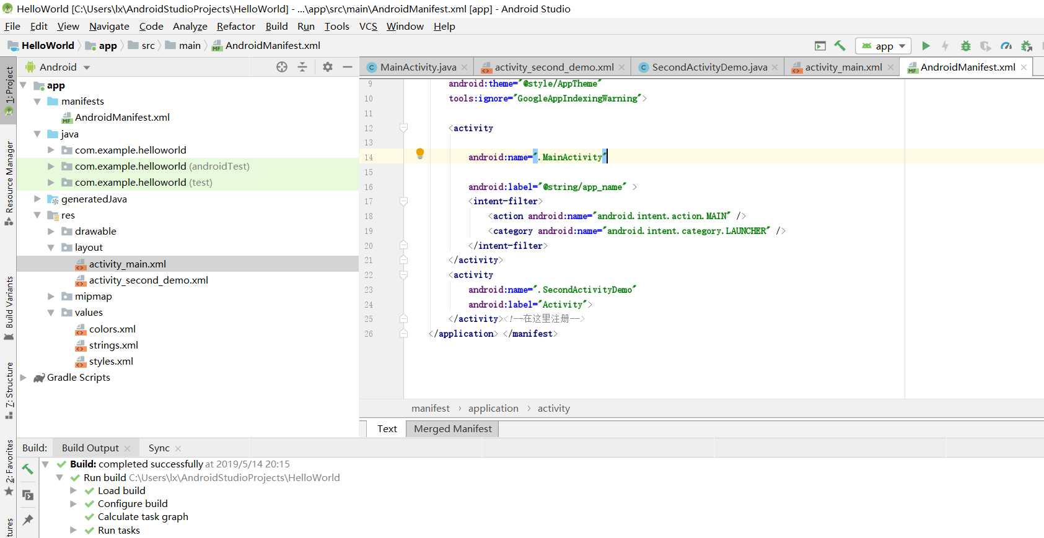
Task: Toggle the Project tool window button
Action: (x=9, y=90)
